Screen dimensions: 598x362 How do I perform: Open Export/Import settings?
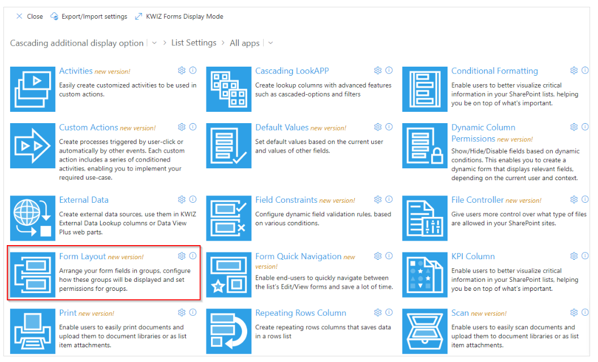click(x=89, y=16)
